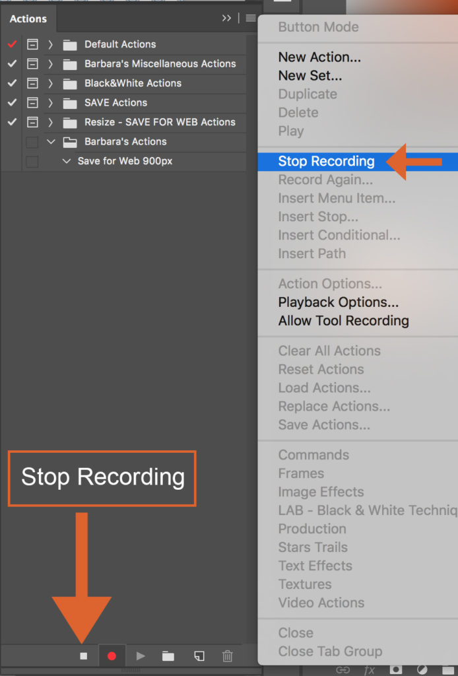Open the Actions panel flyout menu icon
The image size is (458, 676).
[250, 18]
